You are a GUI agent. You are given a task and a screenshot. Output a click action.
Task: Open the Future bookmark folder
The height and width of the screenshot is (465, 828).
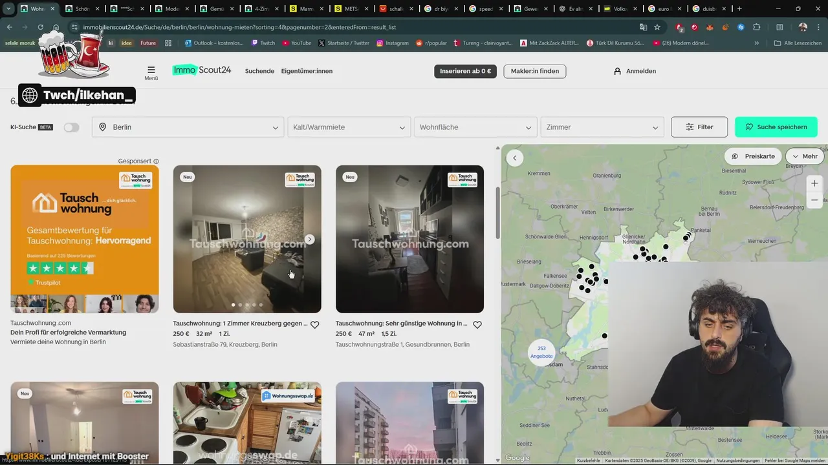tap(148, 43)
